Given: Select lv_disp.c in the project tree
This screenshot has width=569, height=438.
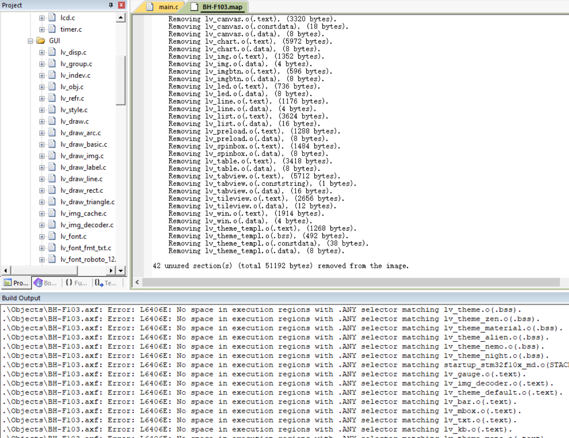Looking at the screenshot, I should [x=73, y=52].
